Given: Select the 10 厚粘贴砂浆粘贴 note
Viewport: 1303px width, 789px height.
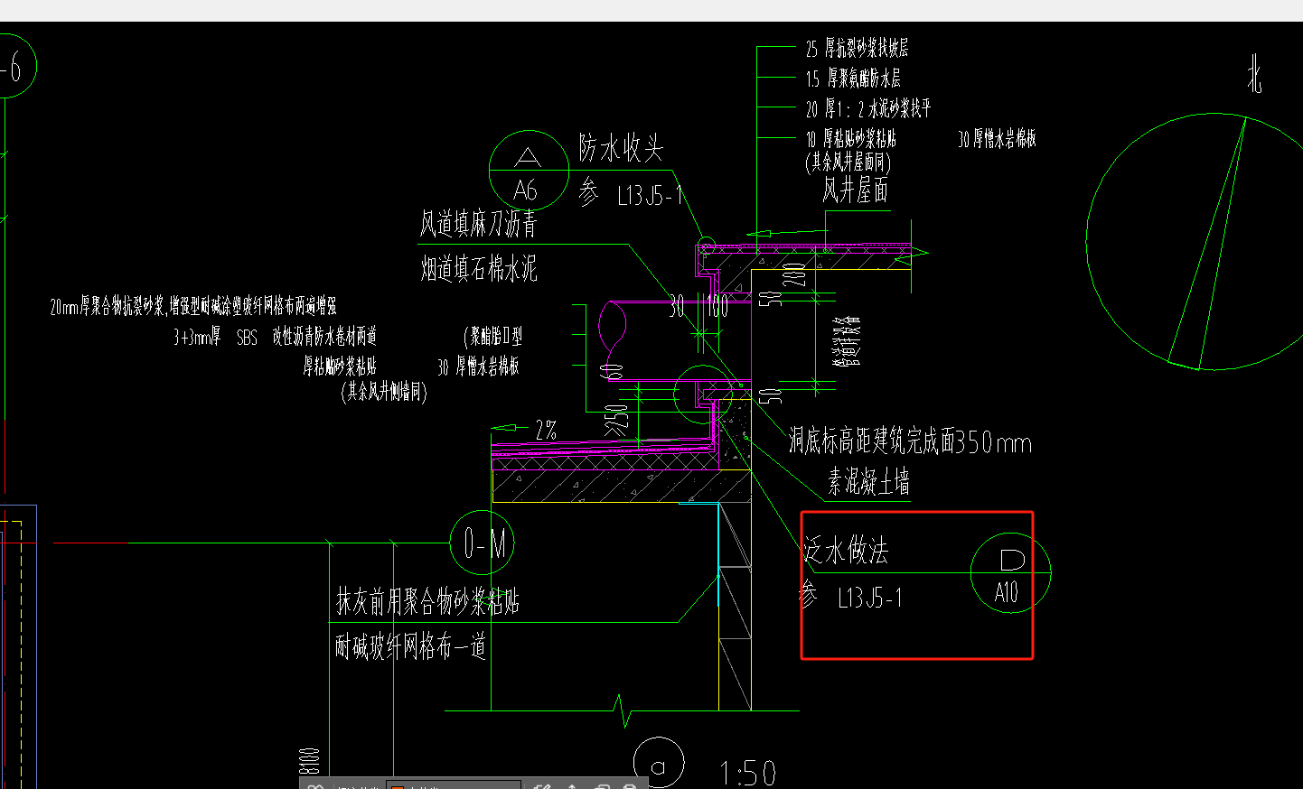Looking at the screenshot, I should pyautogui.click(x=850, y=139).
